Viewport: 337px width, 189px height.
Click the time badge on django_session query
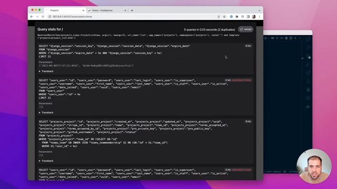248,46
